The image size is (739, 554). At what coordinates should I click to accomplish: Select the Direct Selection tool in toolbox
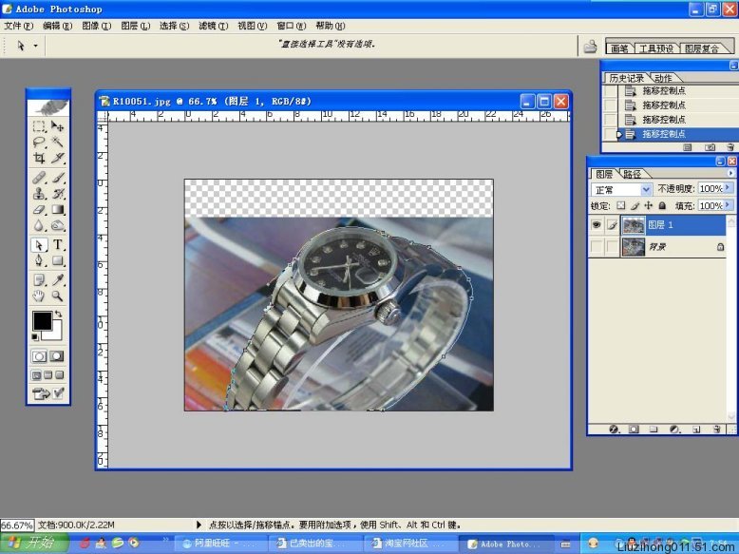pyautogui.click(x=39, y=245)
